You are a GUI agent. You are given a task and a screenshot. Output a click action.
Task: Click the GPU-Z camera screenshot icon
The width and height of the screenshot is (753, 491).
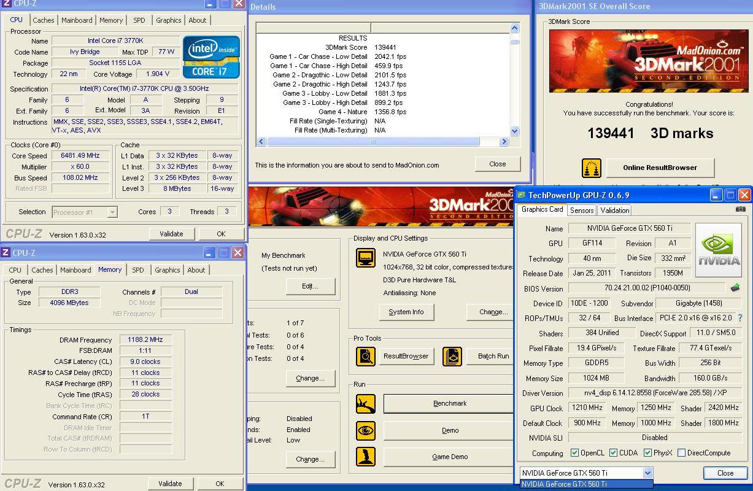click(741, 209)
